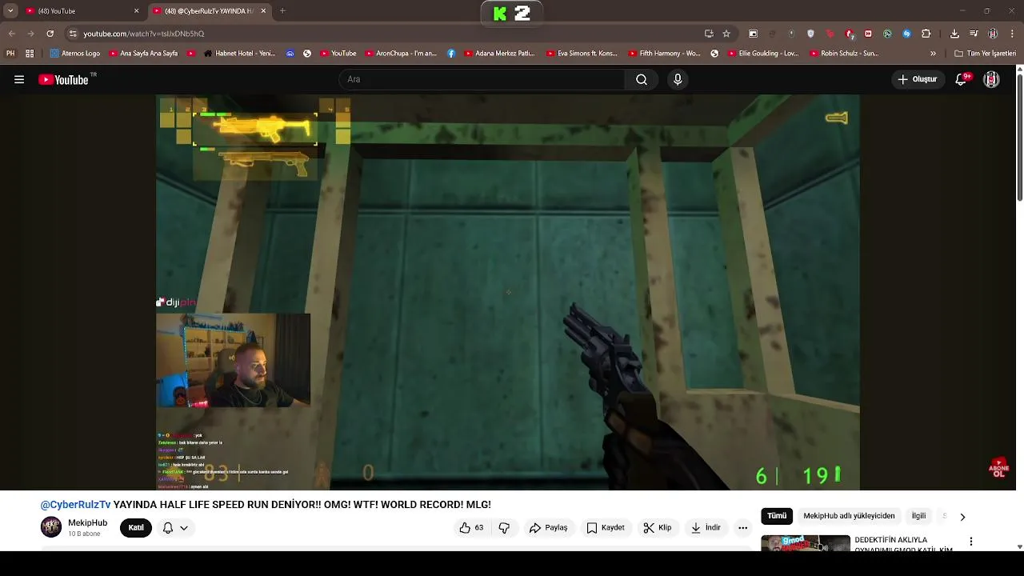The width and height of the screenshot is (1024, 576).
Task: Click the Paylaş share button
Action: [x=549, y=527]
